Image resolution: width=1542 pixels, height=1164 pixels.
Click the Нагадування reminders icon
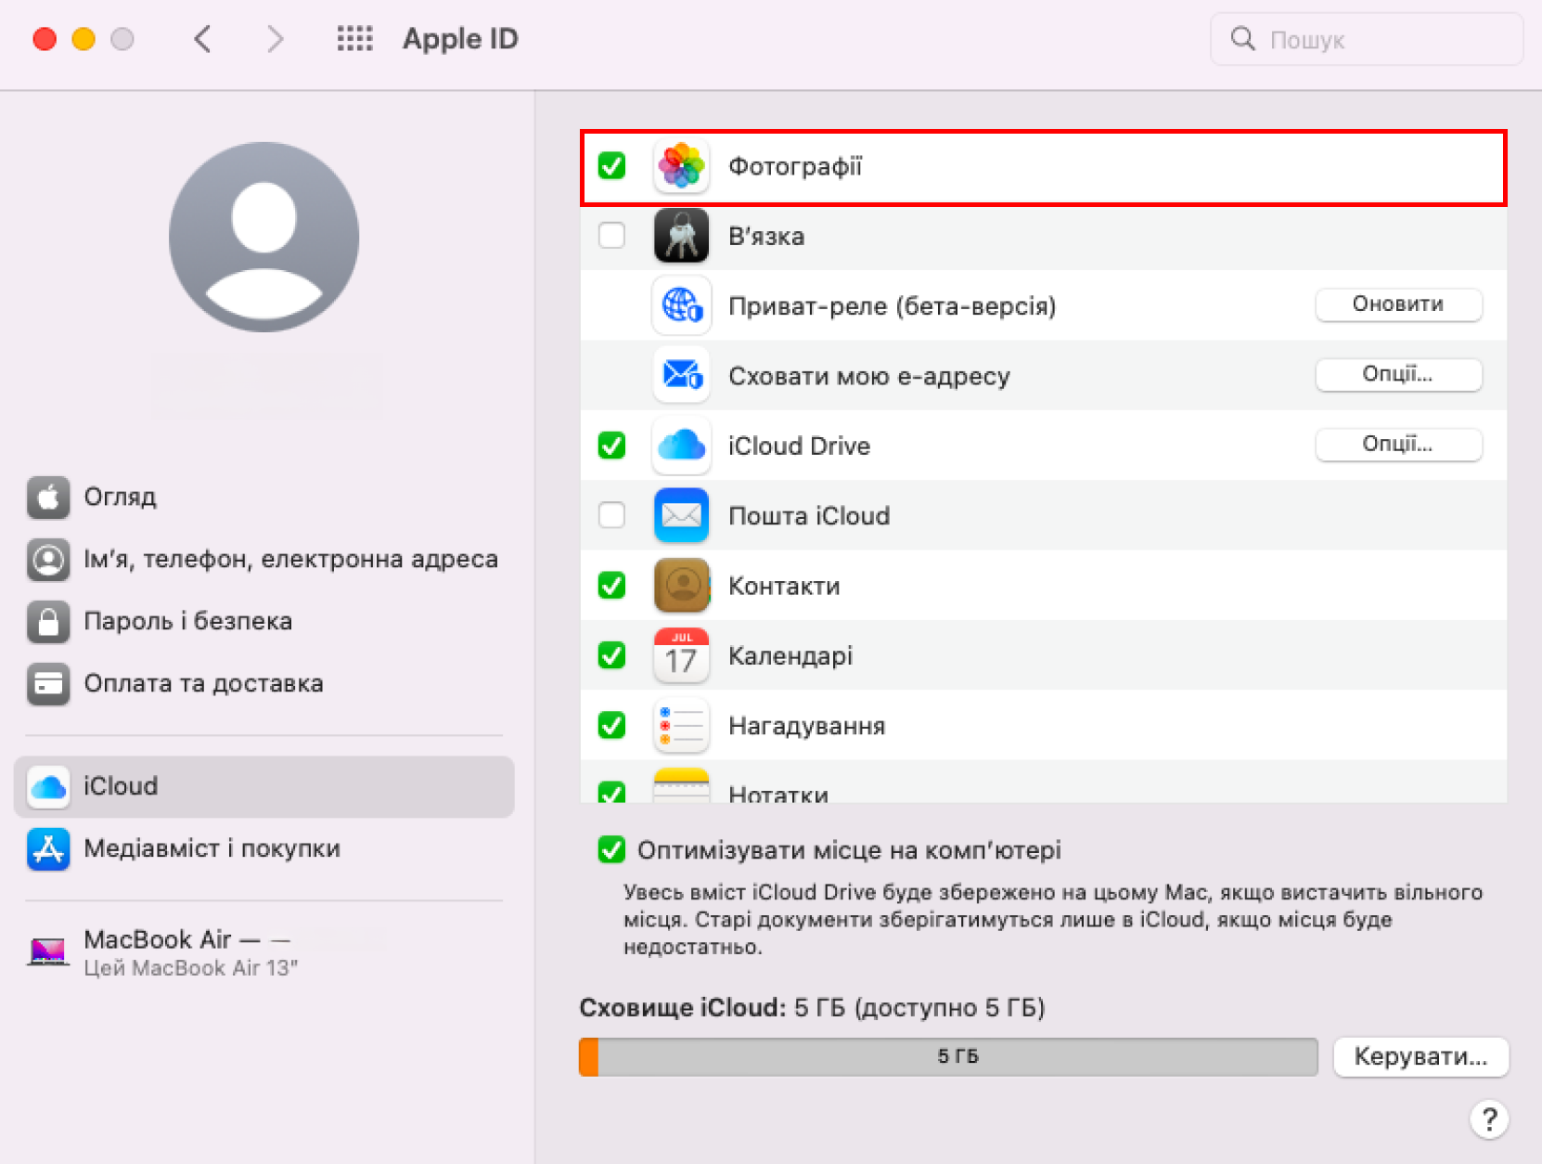pos(682,726)
